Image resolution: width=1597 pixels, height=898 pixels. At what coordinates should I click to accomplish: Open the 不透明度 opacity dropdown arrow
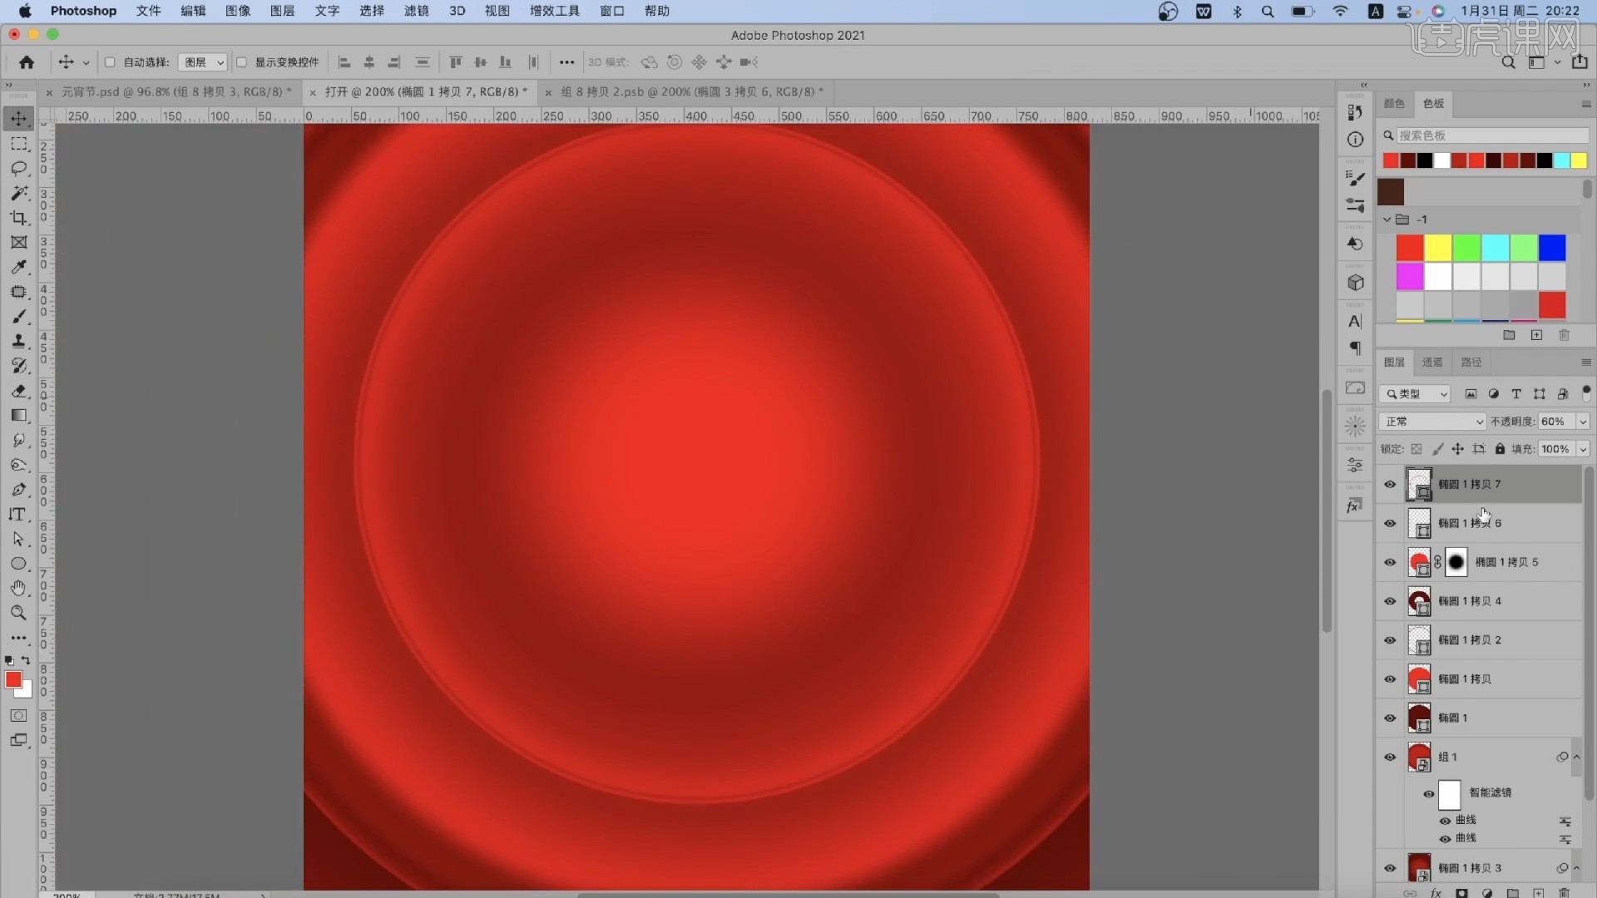(x=1583, y=422)
